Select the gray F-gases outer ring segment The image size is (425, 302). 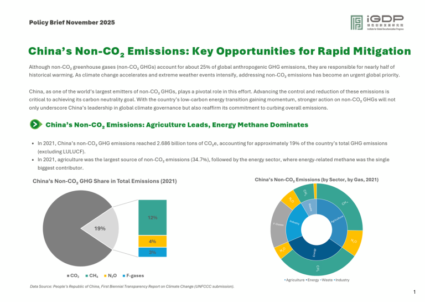point(278,224)
